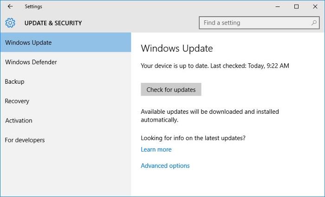Select Windows Update in the sidebar
Viewport: 325px width, 197px height.
coord(66,43)
